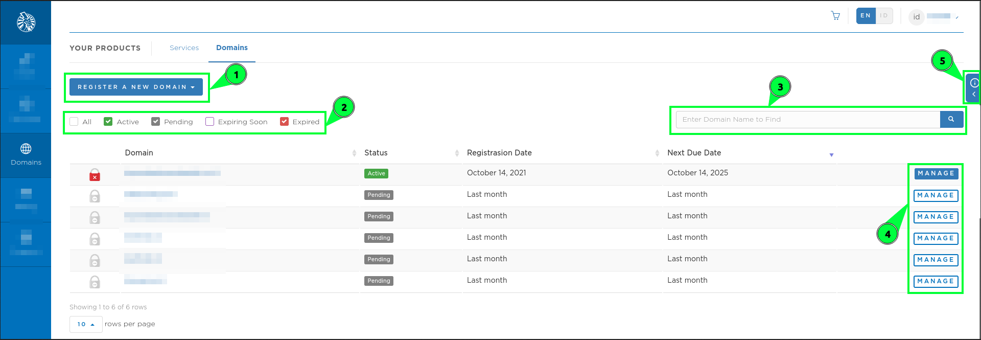Select the Domains tab

click(232, 48)
